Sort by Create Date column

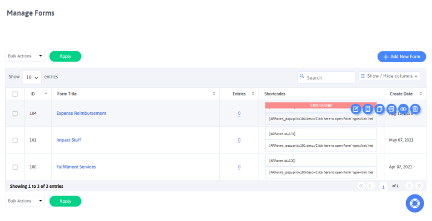tap(421, 94)
